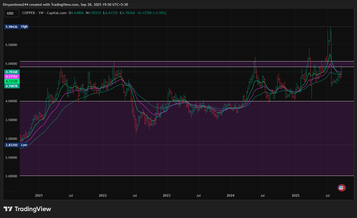Image resolution: width=357 pixels, height=218 pixels.
Task: Click the 2.50000 price axis label
Action: [x=11, y=158]
